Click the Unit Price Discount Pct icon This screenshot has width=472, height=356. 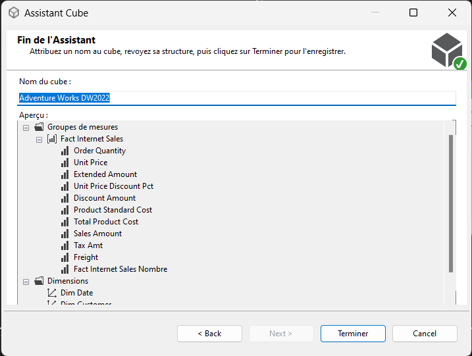pos(65,186)
